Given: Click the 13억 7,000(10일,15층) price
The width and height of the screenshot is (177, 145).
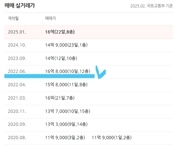Looking at the screenshot, I should 68,111.
